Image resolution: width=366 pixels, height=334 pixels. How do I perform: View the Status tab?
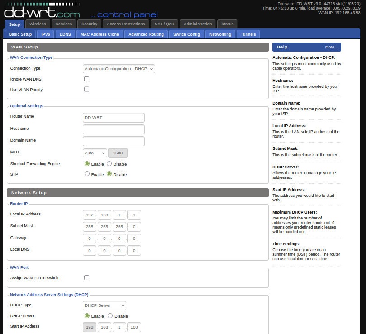pyautogui.click(x=228, y=24)
